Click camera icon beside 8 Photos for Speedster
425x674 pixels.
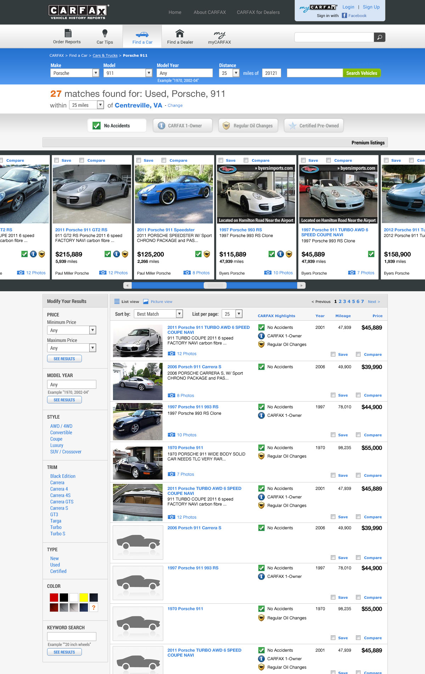coord(187,272)
